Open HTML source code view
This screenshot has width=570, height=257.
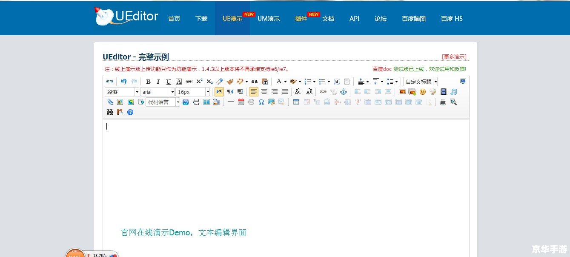click(109, 82)
